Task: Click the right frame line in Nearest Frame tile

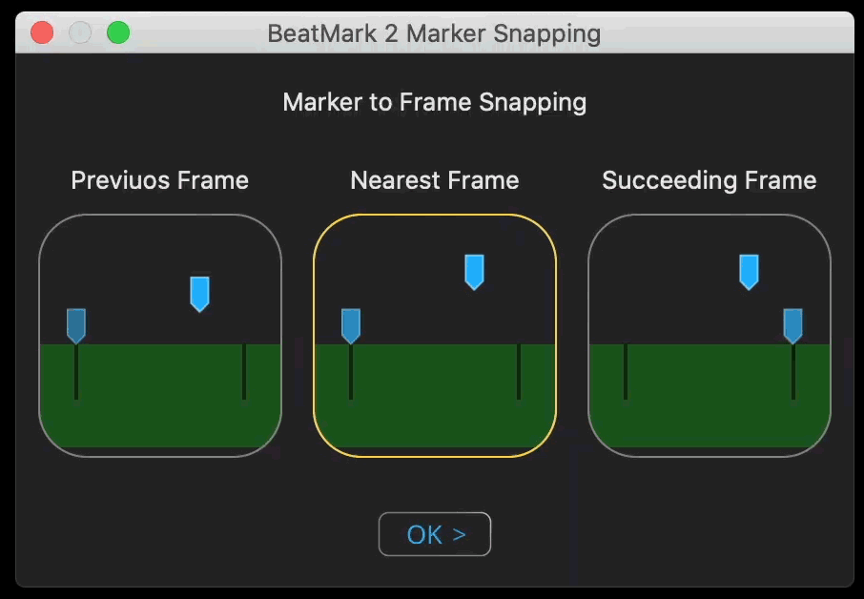Action: point(519,372)
